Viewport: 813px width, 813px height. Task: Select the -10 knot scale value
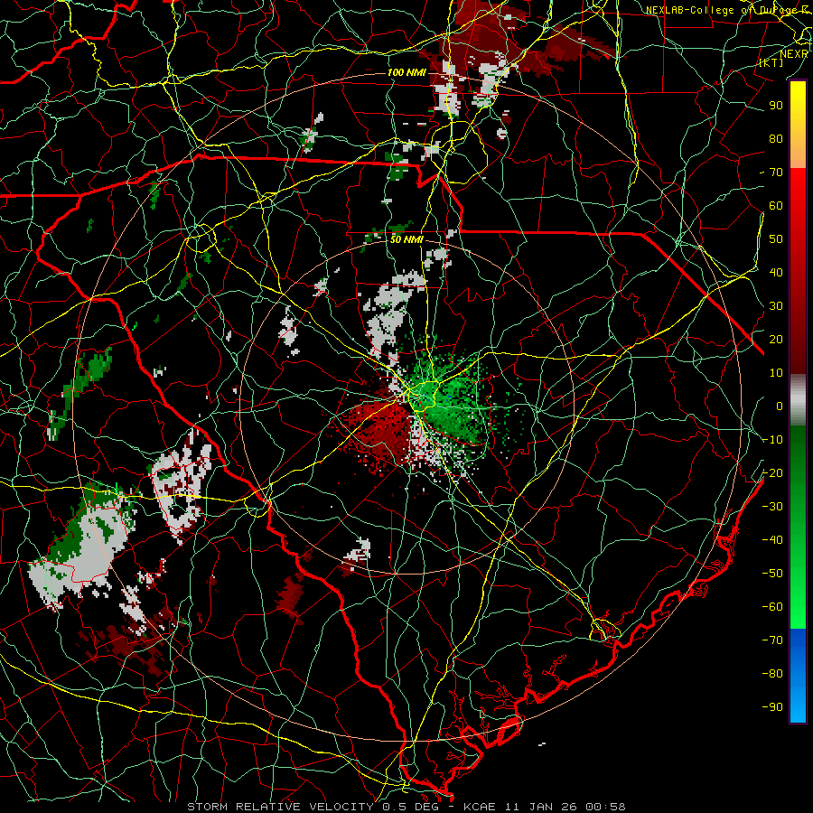pos(772,440)
